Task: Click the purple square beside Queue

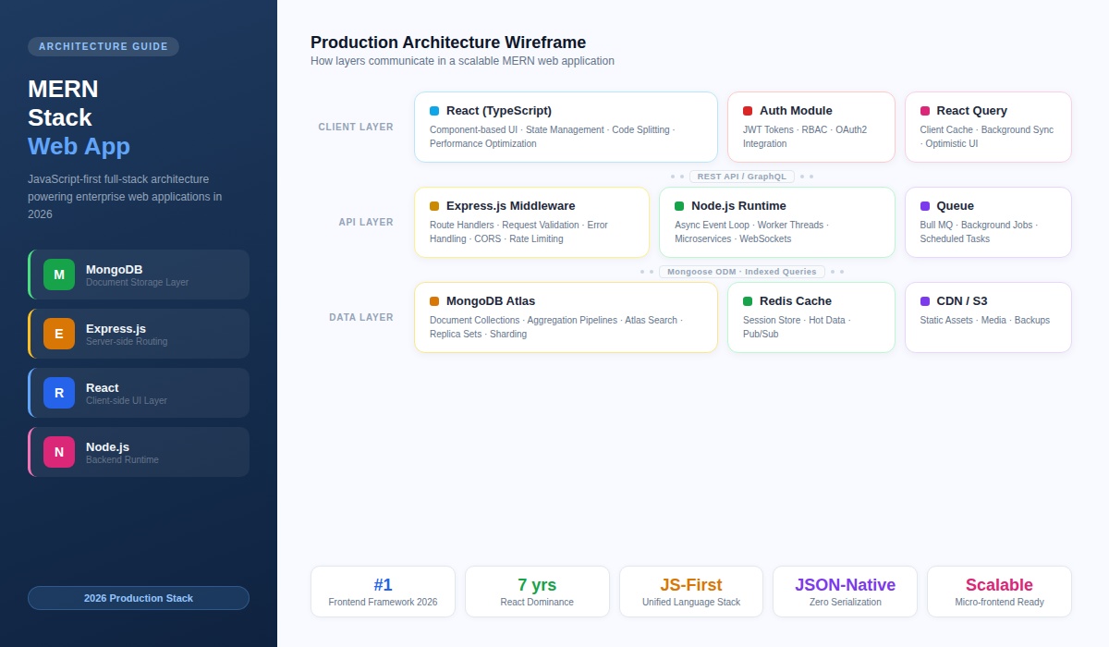Action: 925,206
